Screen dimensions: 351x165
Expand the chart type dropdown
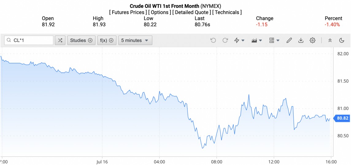tap(256, 40)
